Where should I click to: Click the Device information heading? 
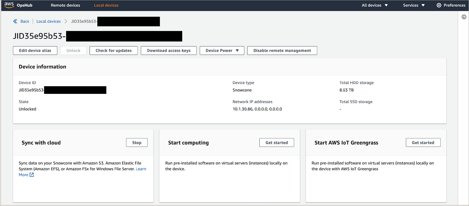(42, 67)
